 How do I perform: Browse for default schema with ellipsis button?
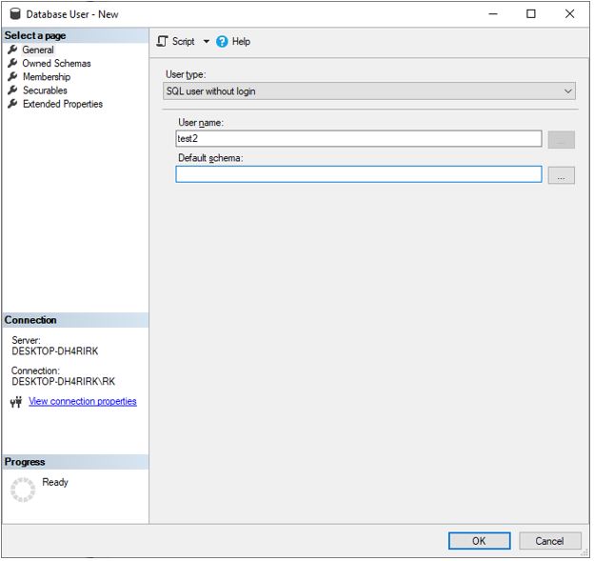562,175
